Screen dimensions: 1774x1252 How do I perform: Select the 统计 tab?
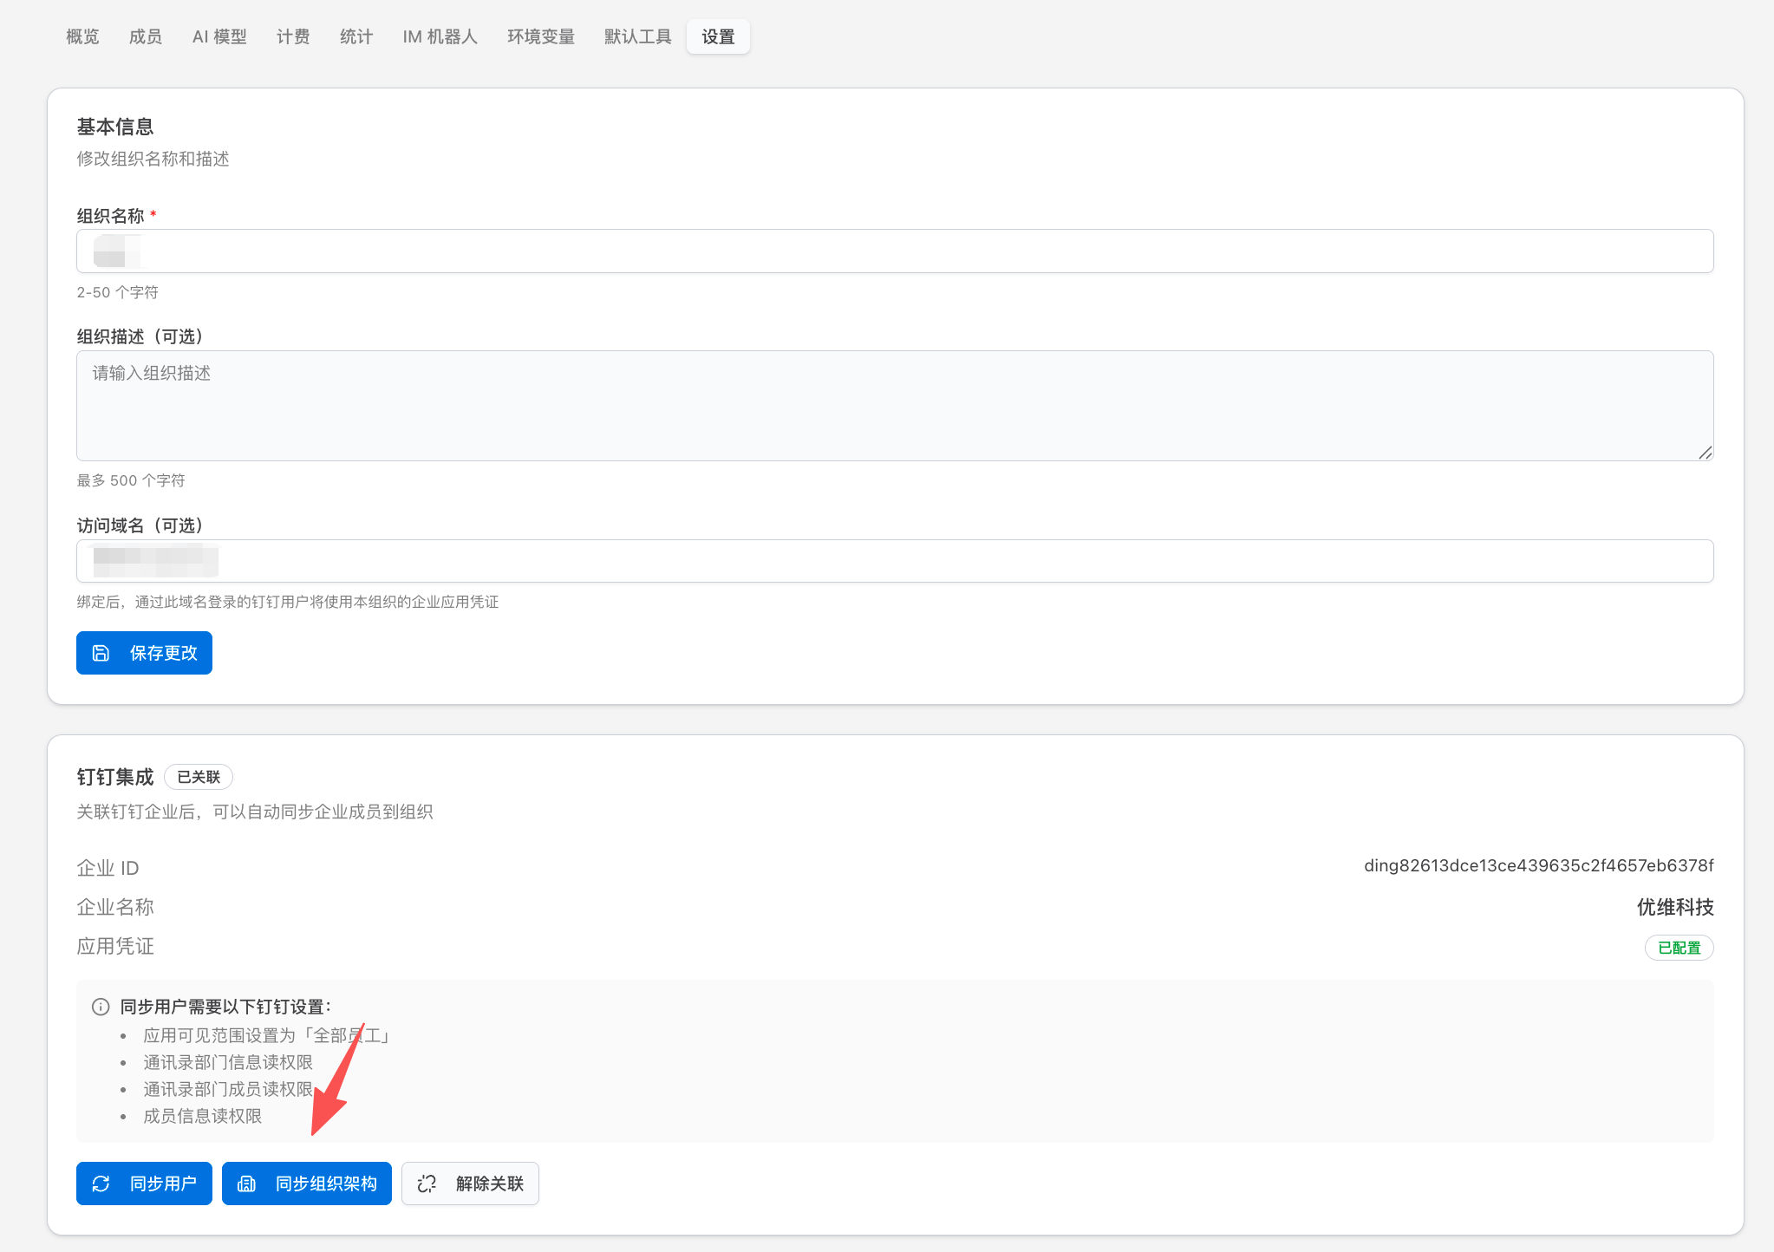[x=356, y=36]
